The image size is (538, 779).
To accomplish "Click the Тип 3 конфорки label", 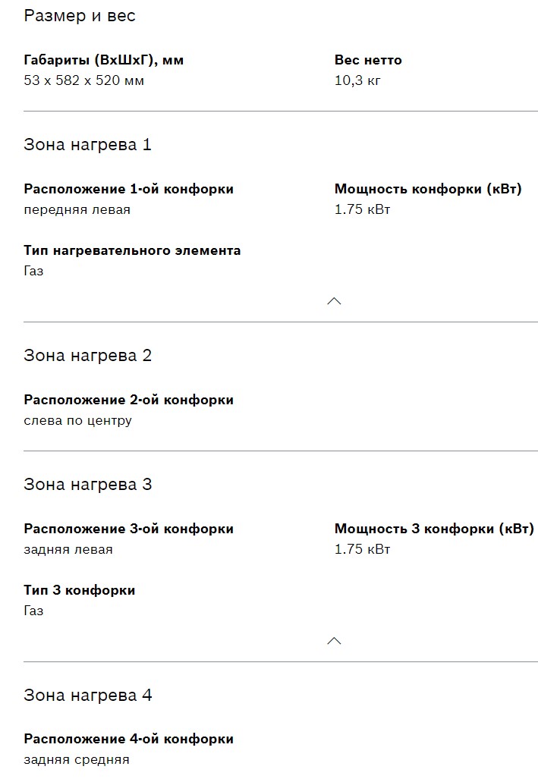I will coord(80,590).
